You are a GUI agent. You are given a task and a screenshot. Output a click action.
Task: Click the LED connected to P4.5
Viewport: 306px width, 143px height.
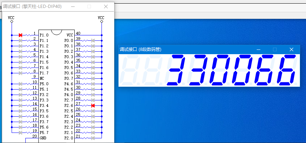93,90
